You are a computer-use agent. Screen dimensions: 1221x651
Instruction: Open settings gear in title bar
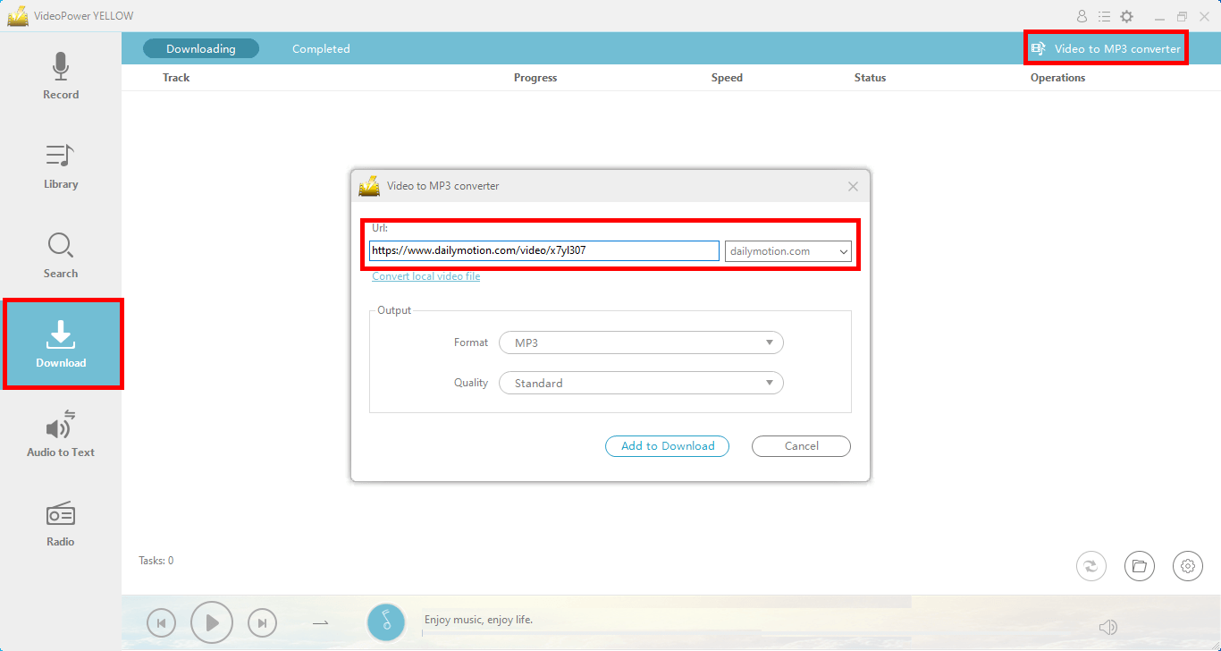[1127, 16]
